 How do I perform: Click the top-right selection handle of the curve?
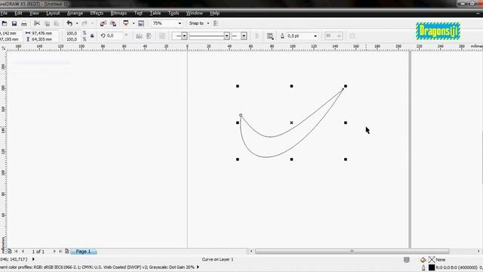tap(346, 86)
